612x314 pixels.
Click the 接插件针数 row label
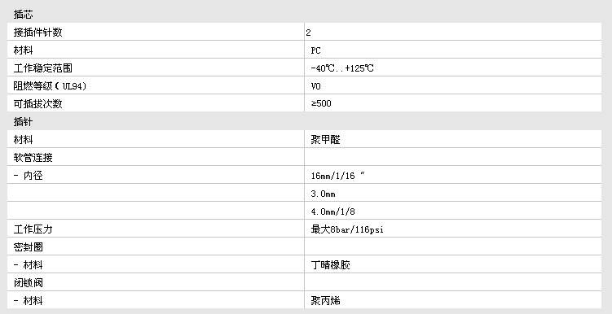[x=37, y=33]
